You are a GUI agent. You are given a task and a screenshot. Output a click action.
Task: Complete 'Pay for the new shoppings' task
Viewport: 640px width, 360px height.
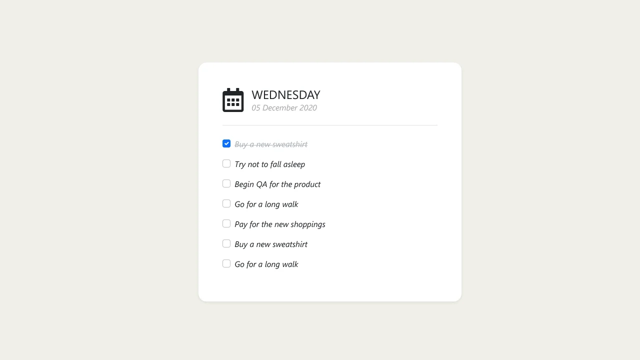click(226, 223)
